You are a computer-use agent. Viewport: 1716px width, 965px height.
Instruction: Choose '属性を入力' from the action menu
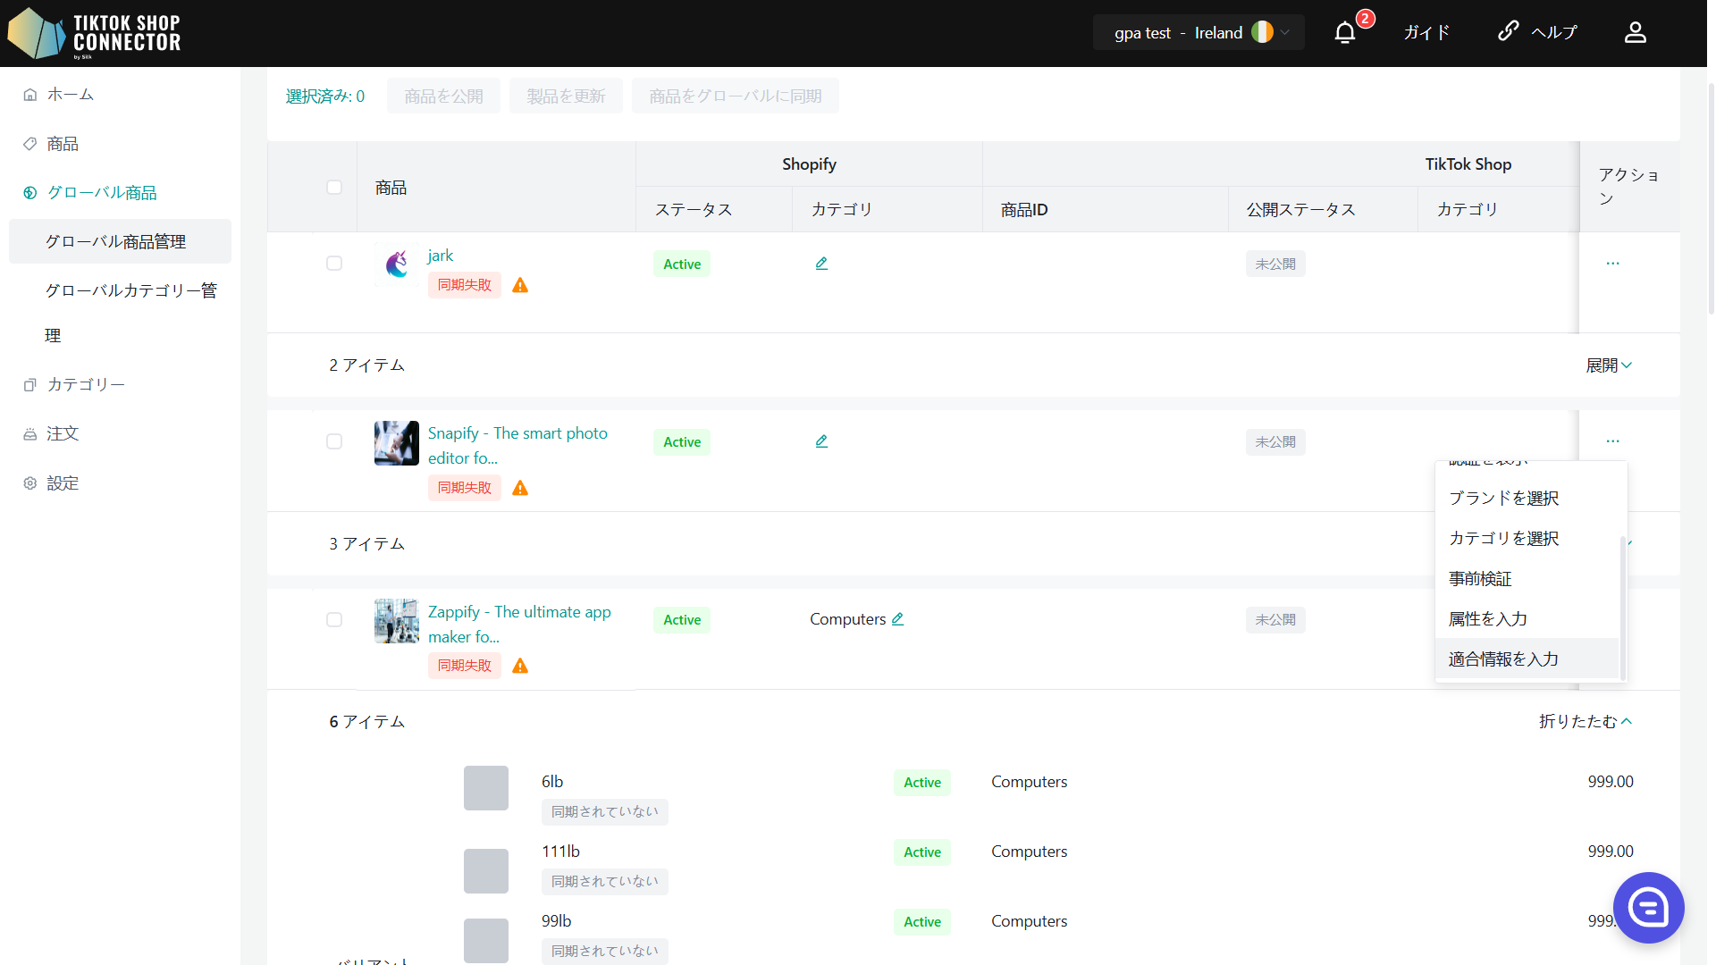[x=1527, y=619]
